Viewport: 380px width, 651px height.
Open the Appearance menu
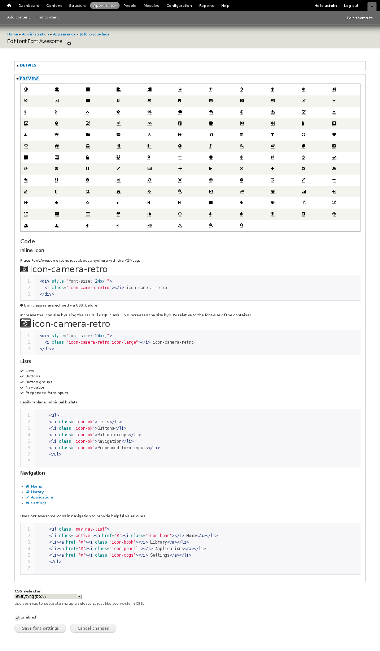coord(105,5)
